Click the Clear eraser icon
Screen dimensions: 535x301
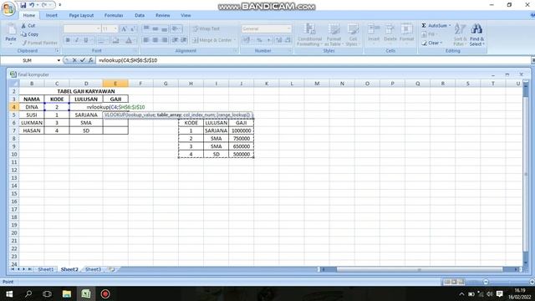[424, 43]
